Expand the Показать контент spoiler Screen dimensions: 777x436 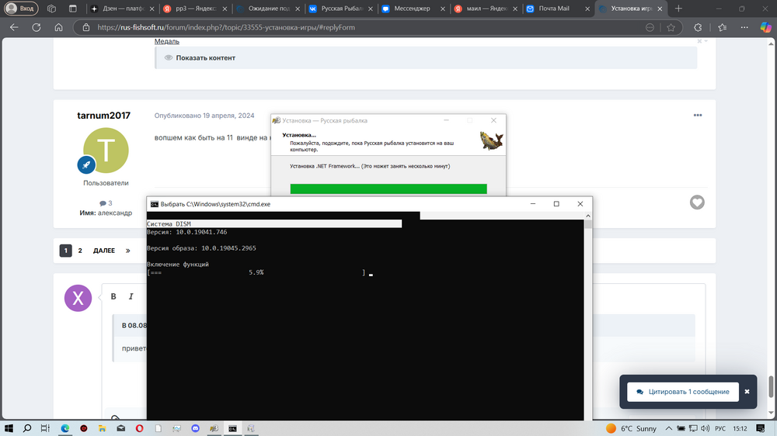pos(205,58)
